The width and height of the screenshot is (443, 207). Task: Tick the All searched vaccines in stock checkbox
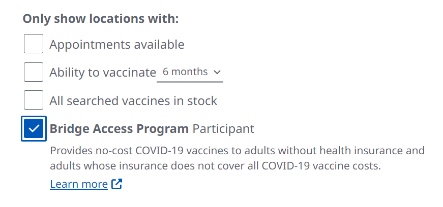(x=34, y=100)
